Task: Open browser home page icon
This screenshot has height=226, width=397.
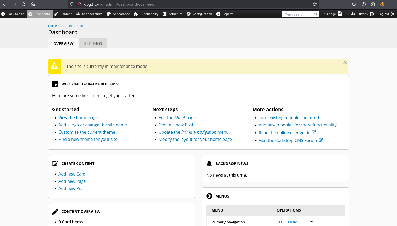Action: [x=33, y=4]
